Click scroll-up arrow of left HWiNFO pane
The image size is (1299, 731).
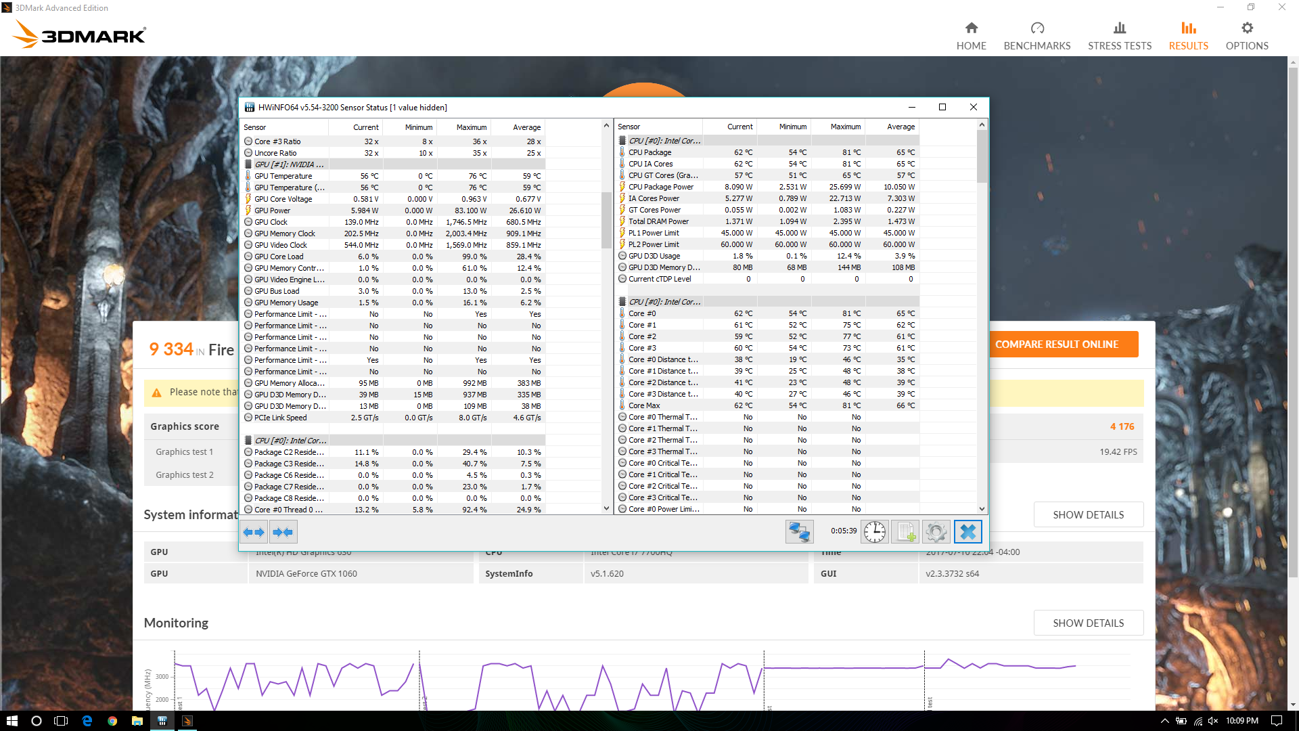[606, 125]
